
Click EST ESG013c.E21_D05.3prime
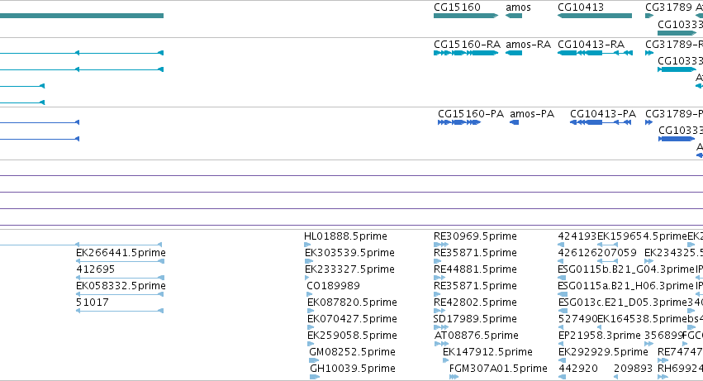tap(623, 302)
